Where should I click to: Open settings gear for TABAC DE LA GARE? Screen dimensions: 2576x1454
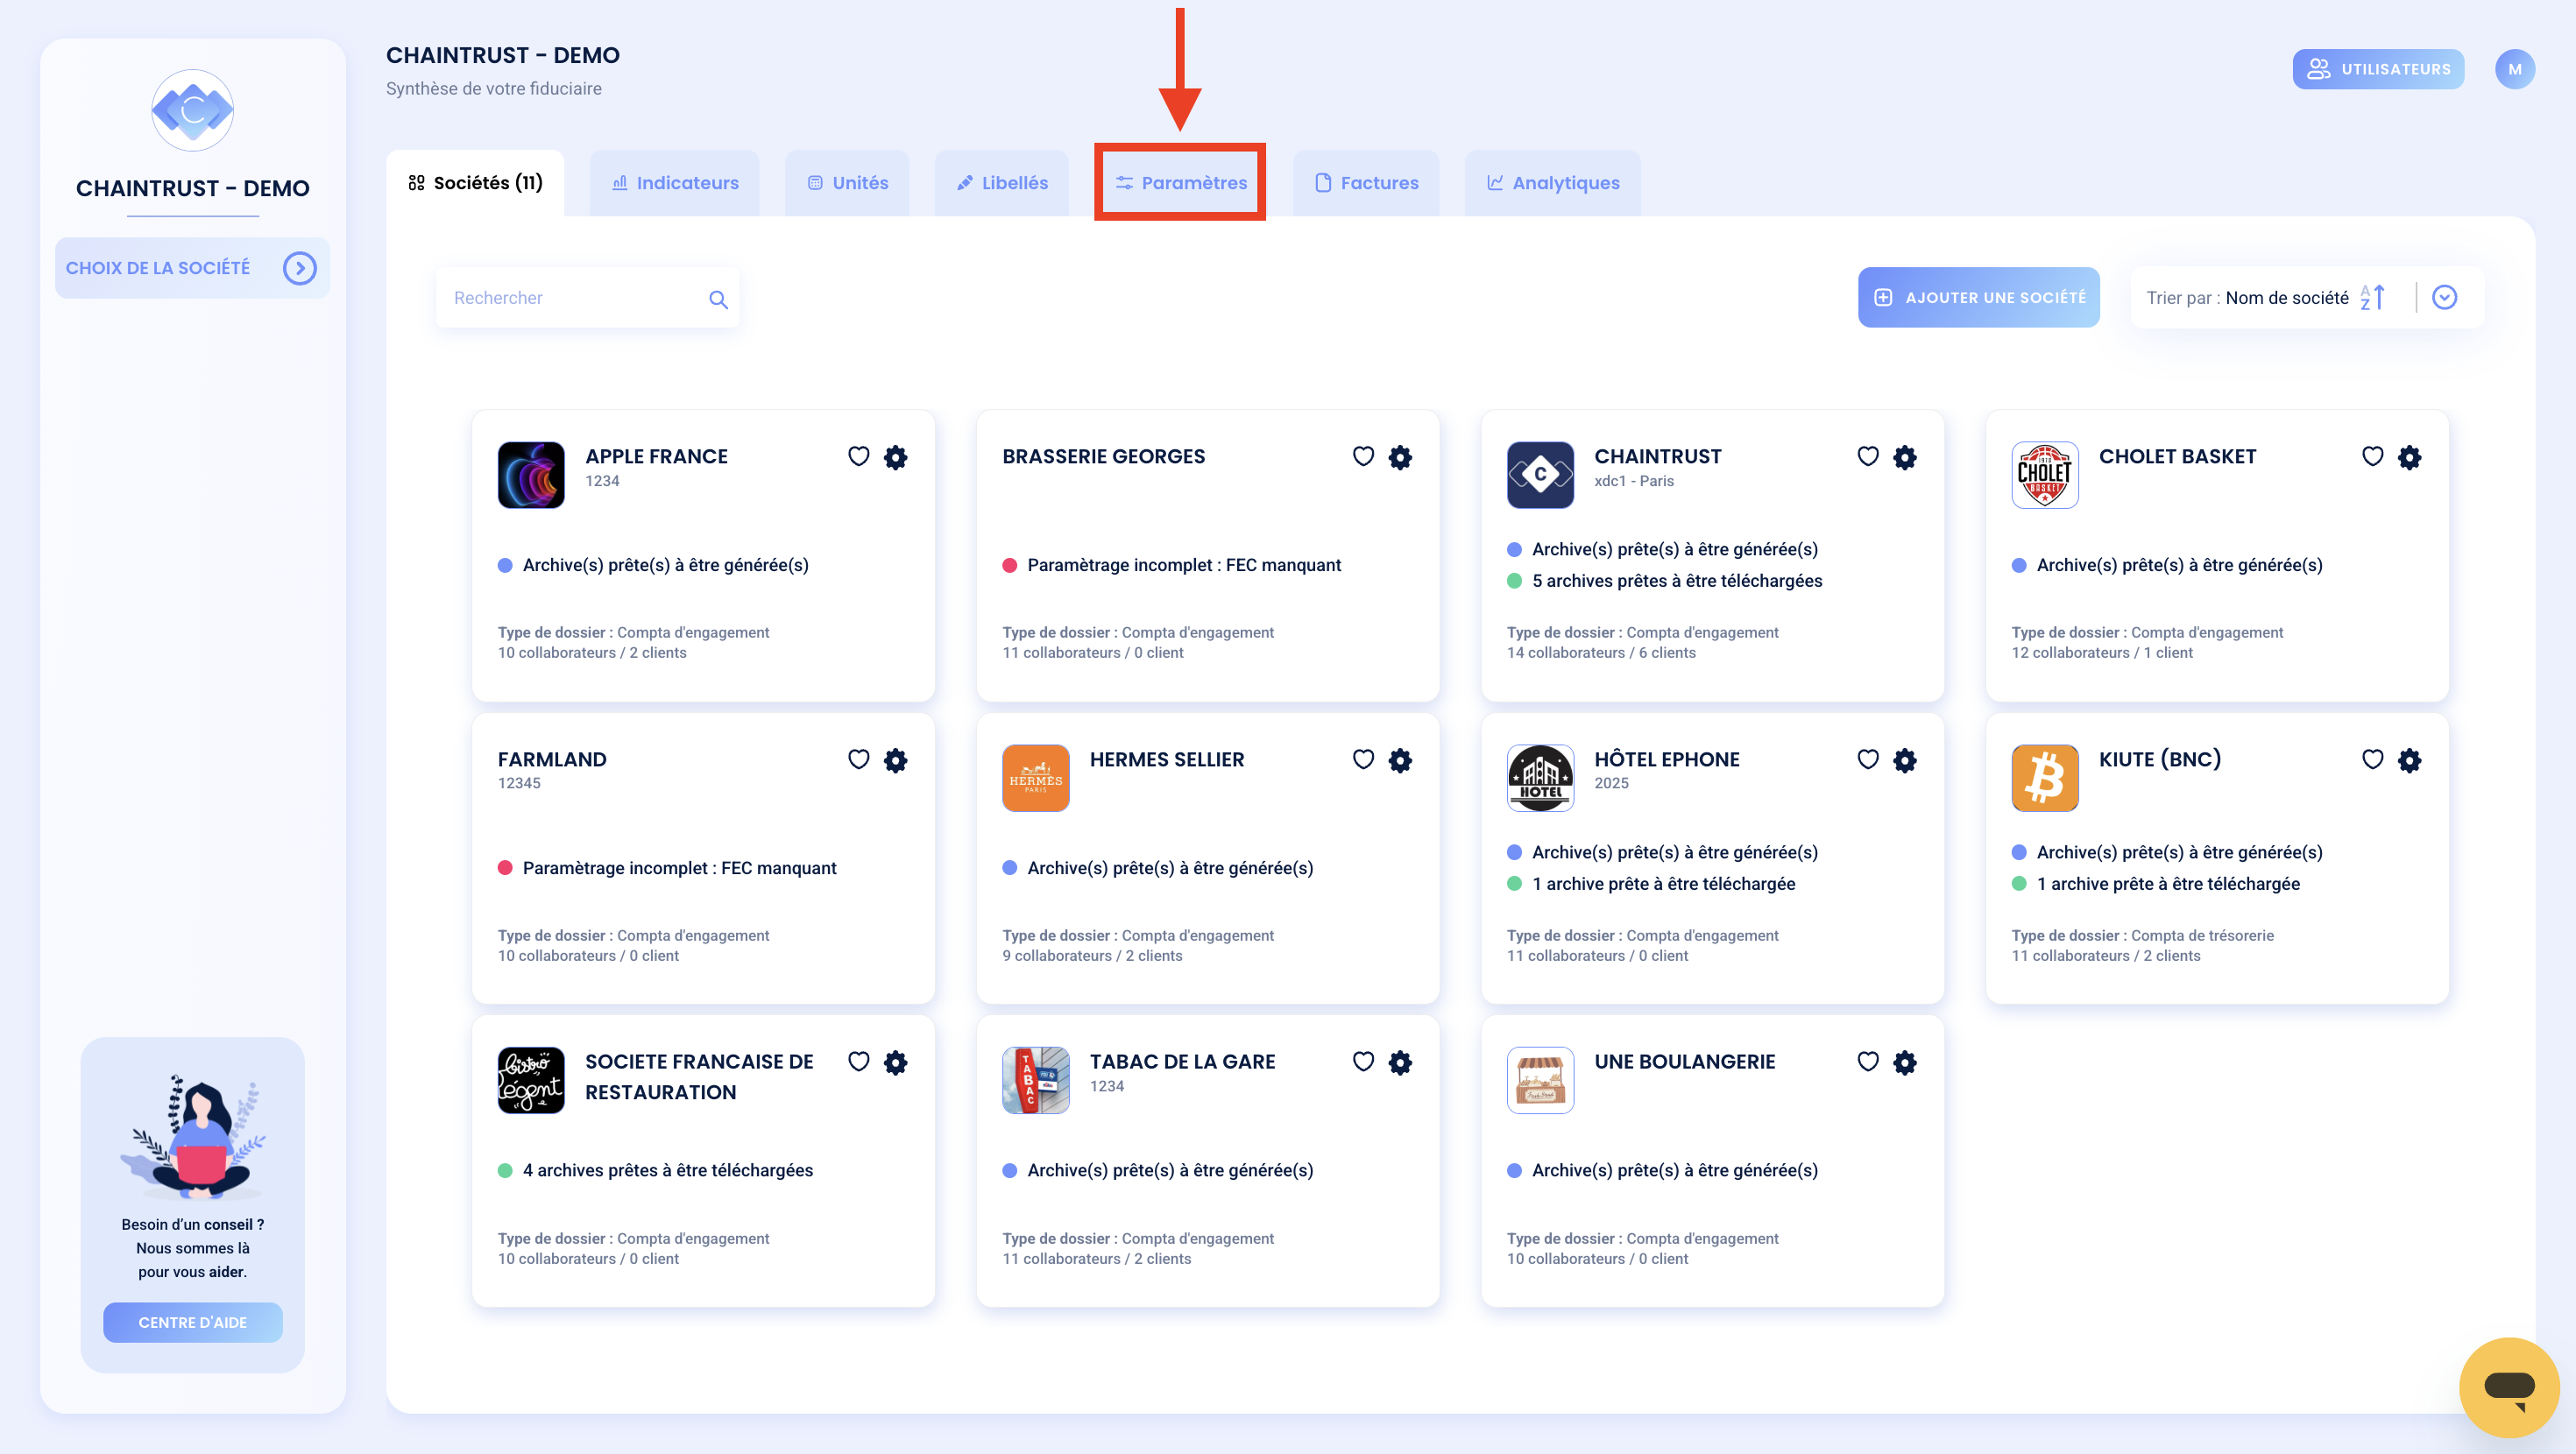coord(1400,1062)
